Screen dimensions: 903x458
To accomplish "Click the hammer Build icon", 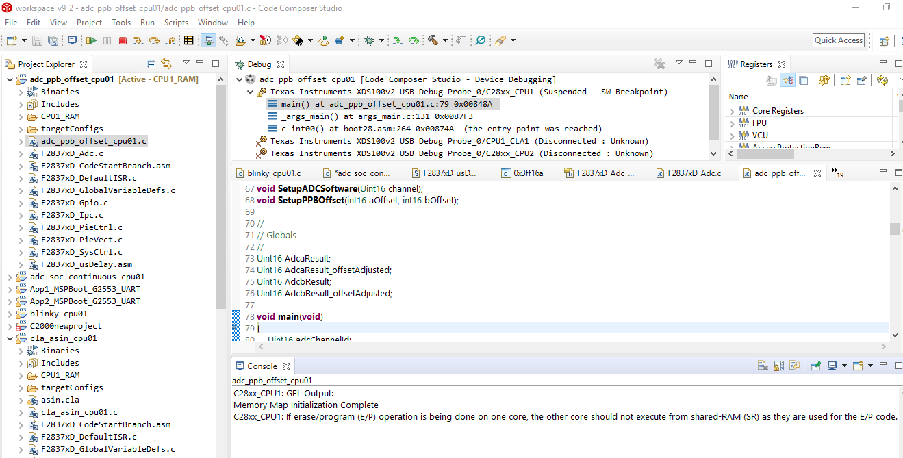I will click(433, 40).
